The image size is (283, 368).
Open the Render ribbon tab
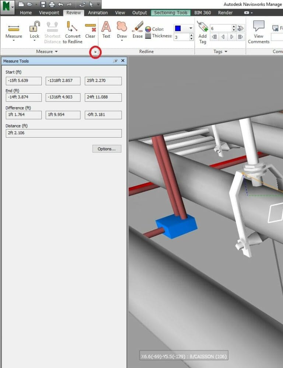click(x=225, y=13)
